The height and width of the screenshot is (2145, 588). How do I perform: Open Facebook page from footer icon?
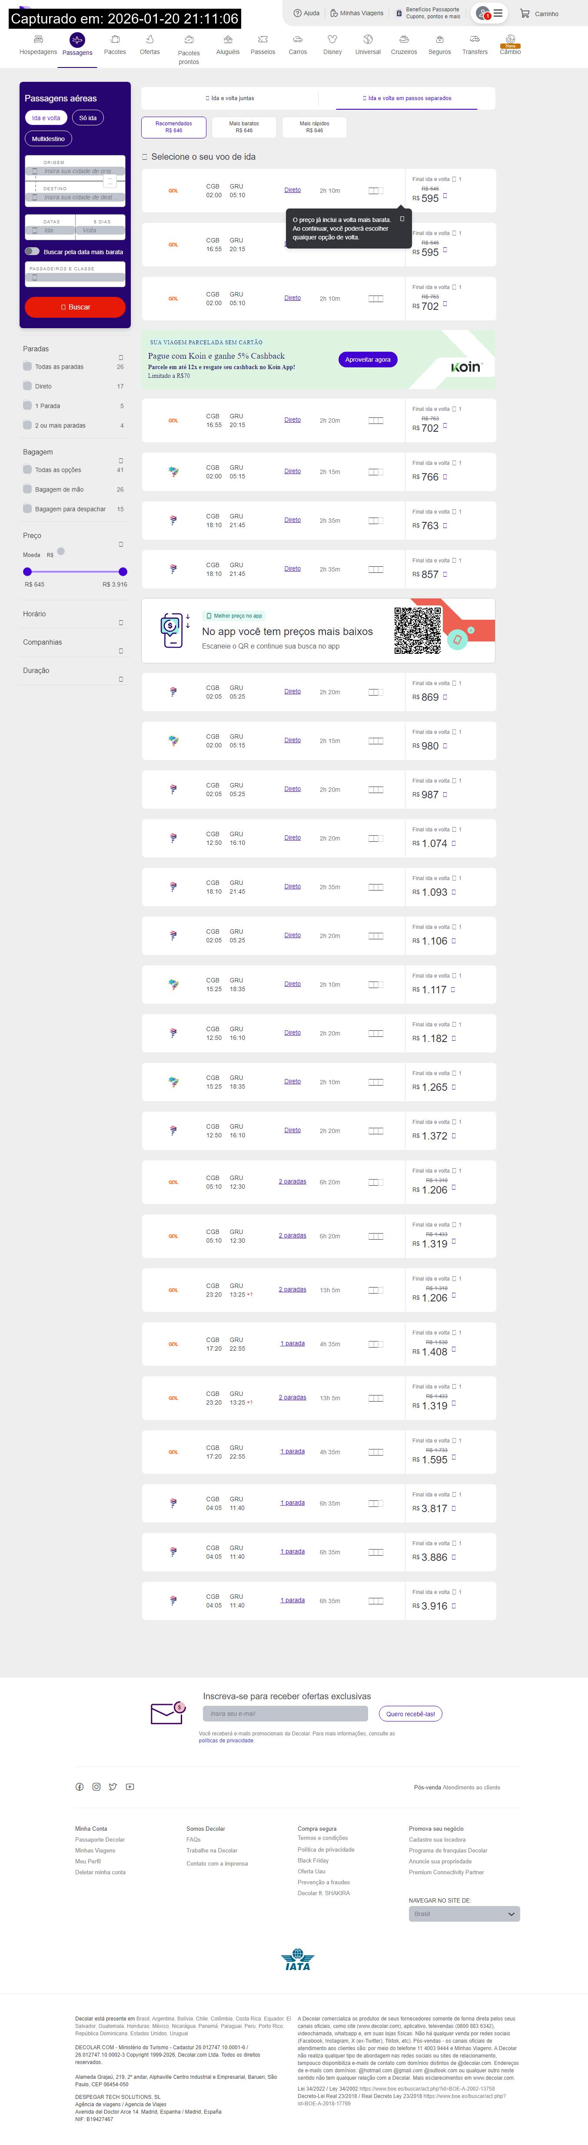80,1787
